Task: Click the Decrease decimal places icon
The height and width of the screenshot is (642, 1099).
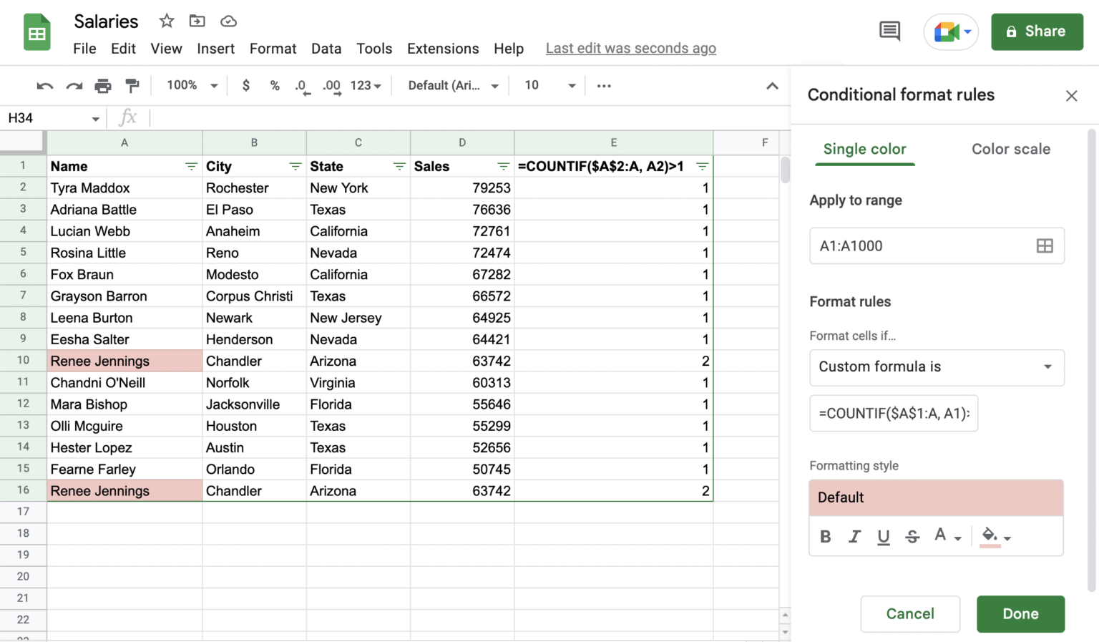Action: pos(301,85)
